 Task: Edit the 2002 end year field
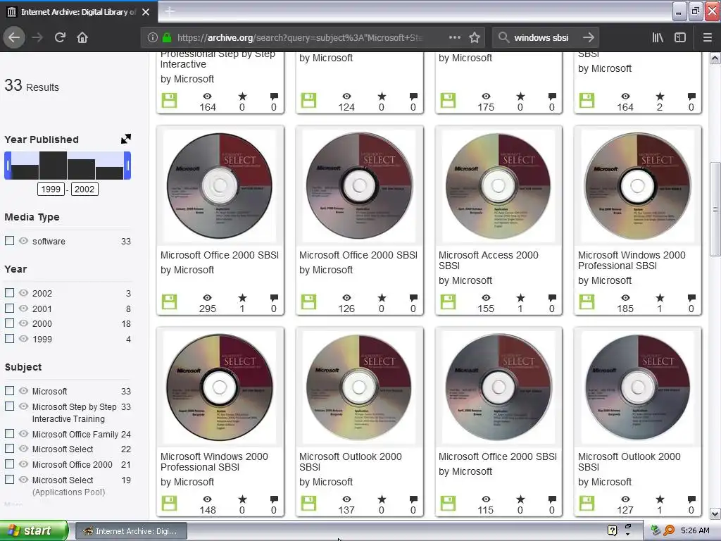click(84, 189)
